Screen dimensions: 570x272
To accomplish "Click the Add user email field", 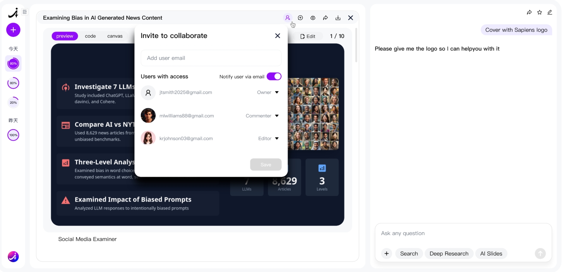I will click(211, 58).
